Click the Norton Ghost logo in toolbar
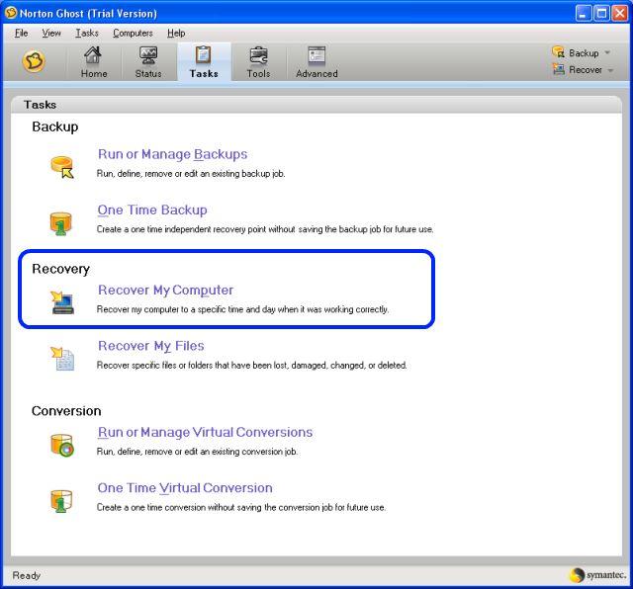633x589 pixels. tap(34, 61)
